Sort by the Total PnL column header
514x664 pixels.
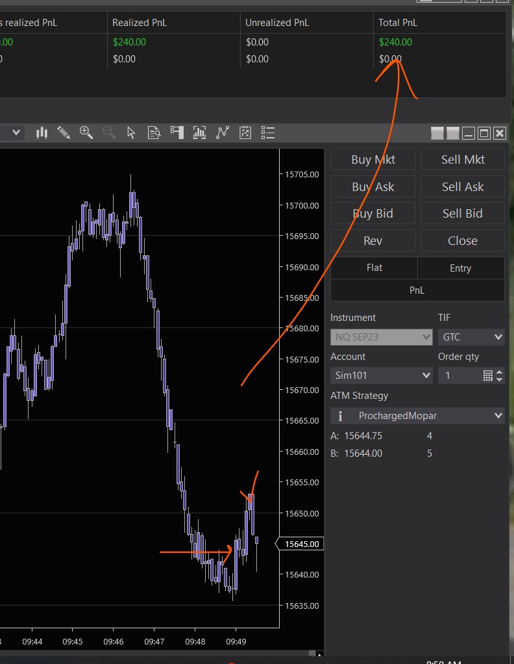398,23
